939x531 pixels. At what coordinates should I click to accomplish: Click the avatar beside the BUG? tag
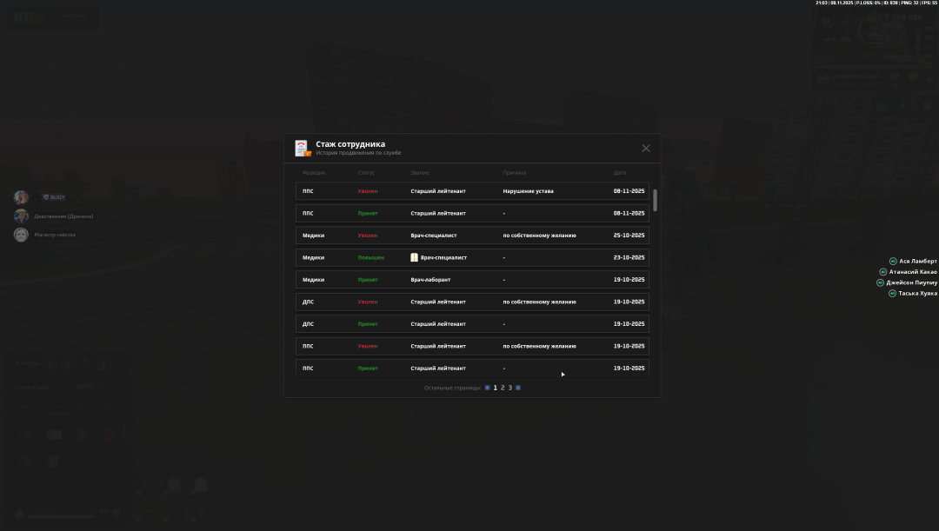point(21,197)
